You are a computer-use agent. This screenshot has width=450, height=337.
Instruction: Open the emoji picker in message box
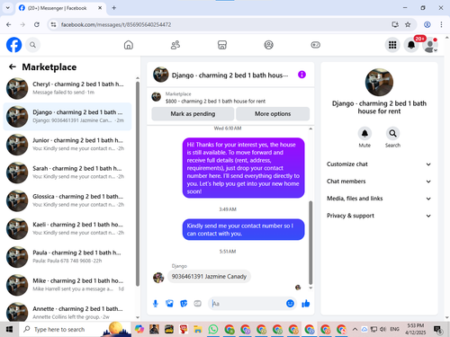[x=290, y=304]
